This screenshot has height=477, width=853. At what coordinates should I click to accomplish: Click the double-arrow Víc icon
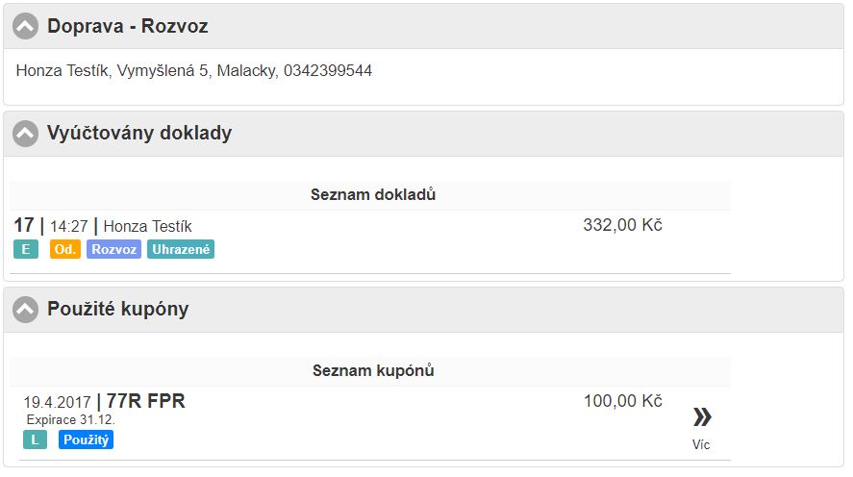[x=702, y=416]
